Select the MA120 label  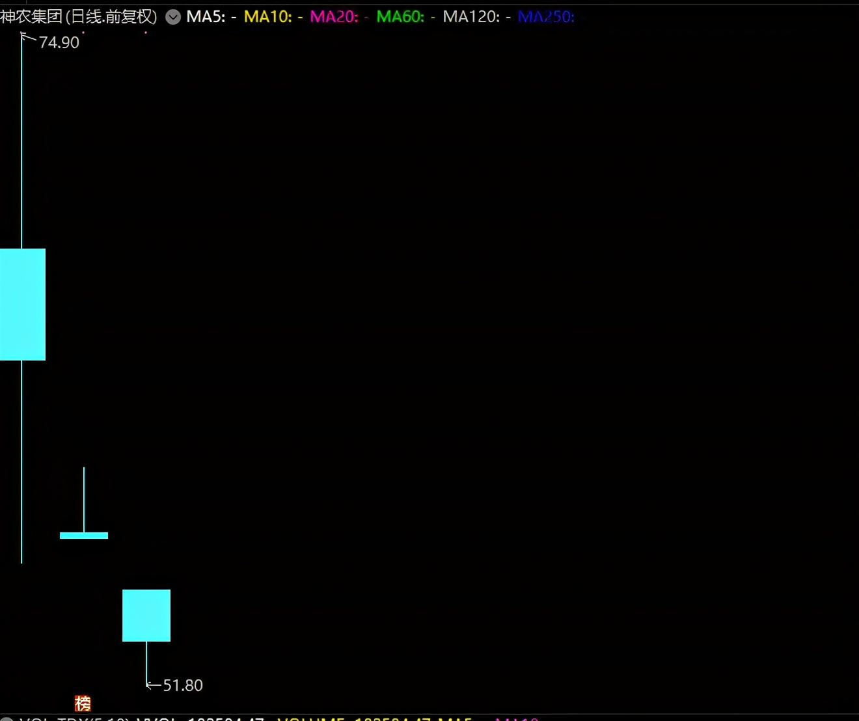pyautogui.click(x=476, y=16)
